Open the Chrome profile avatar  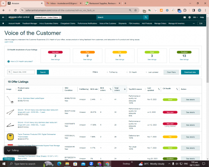pyautogui.click(x=199, y=10)
